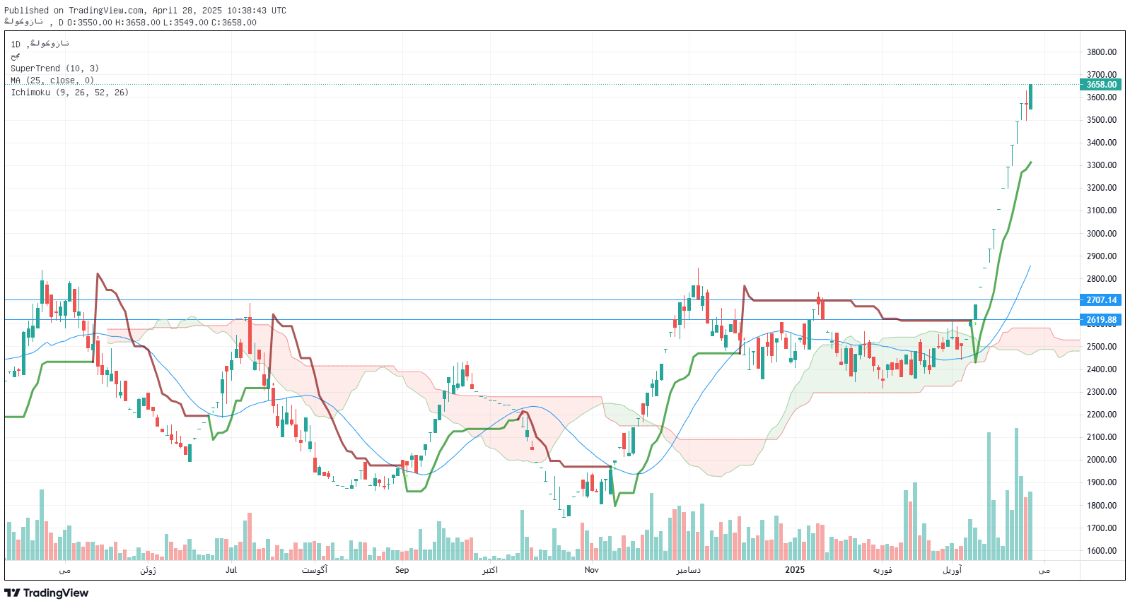The image size is (1130, 606).
Task: Click the 2025 label on time axis
Action: click(795, 570)
